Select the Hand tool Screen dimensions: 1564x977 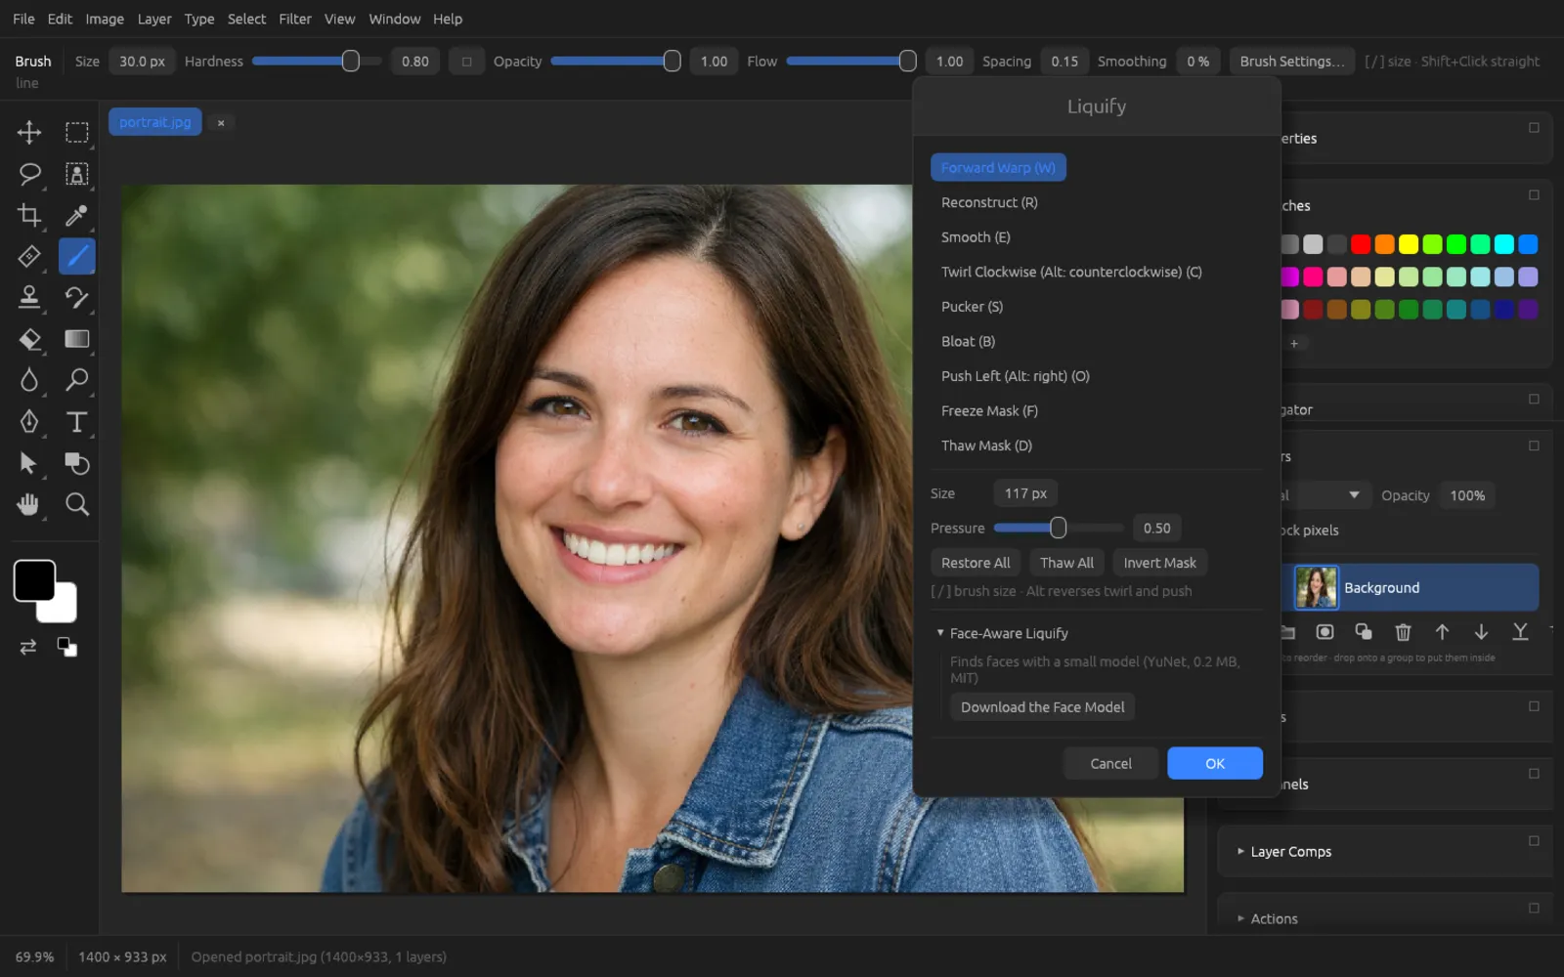point(29,504)
